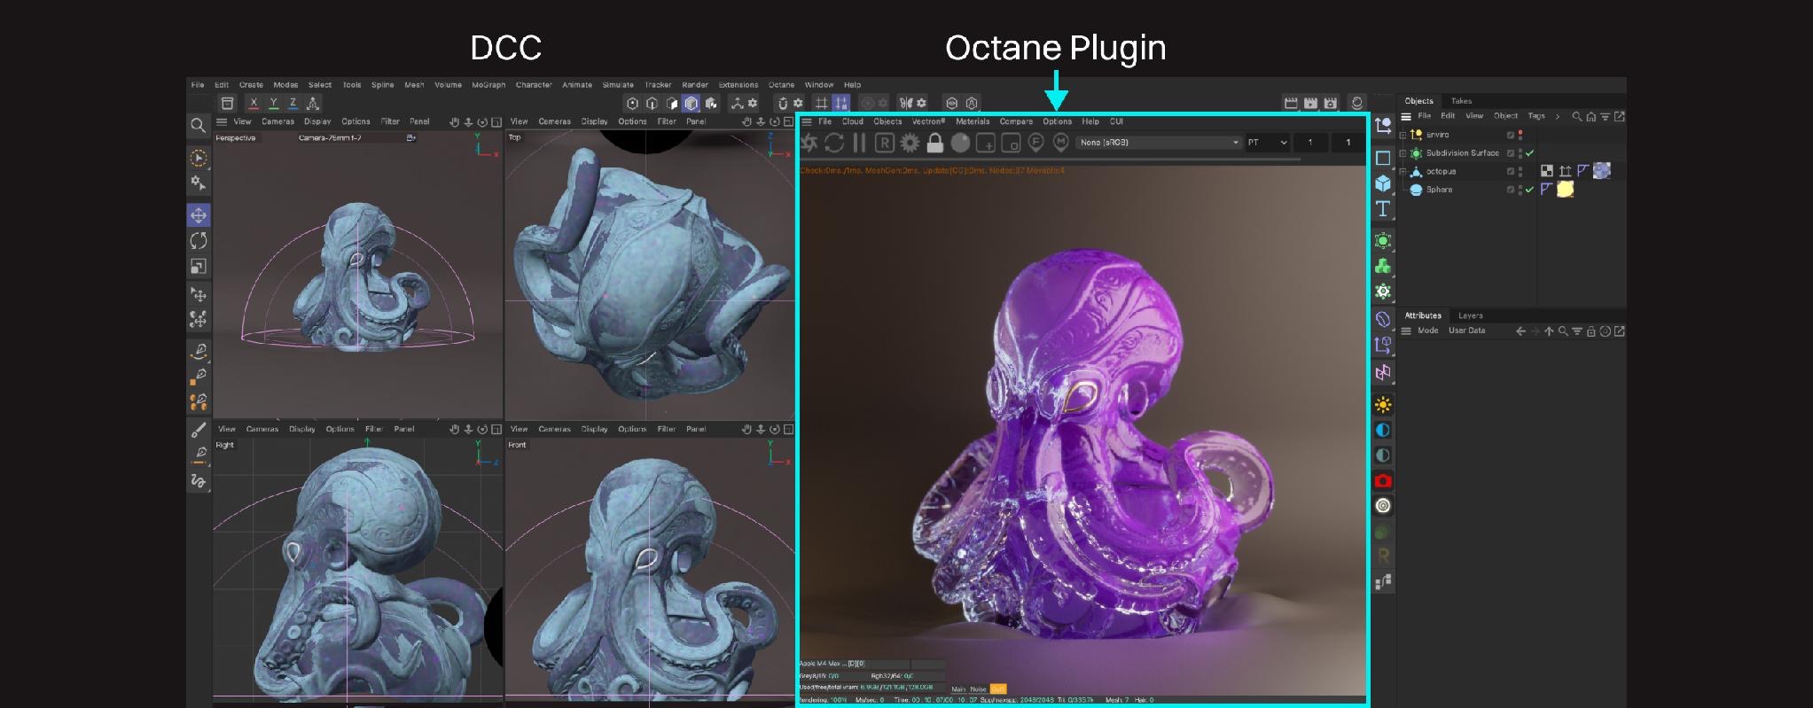Select the material picker icon in Octane
Screen dimensions: 1813x708
[1060, 143]
